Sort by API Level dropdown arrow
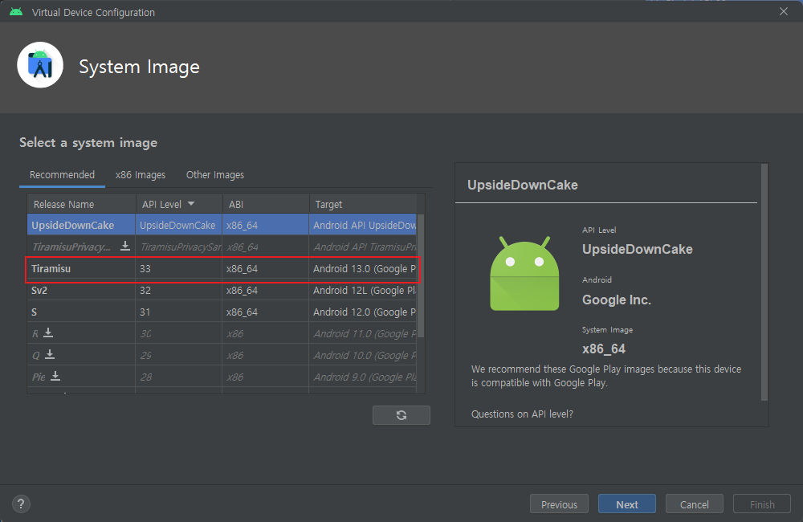This screenshot has width=803, height=522. point(191,204)
